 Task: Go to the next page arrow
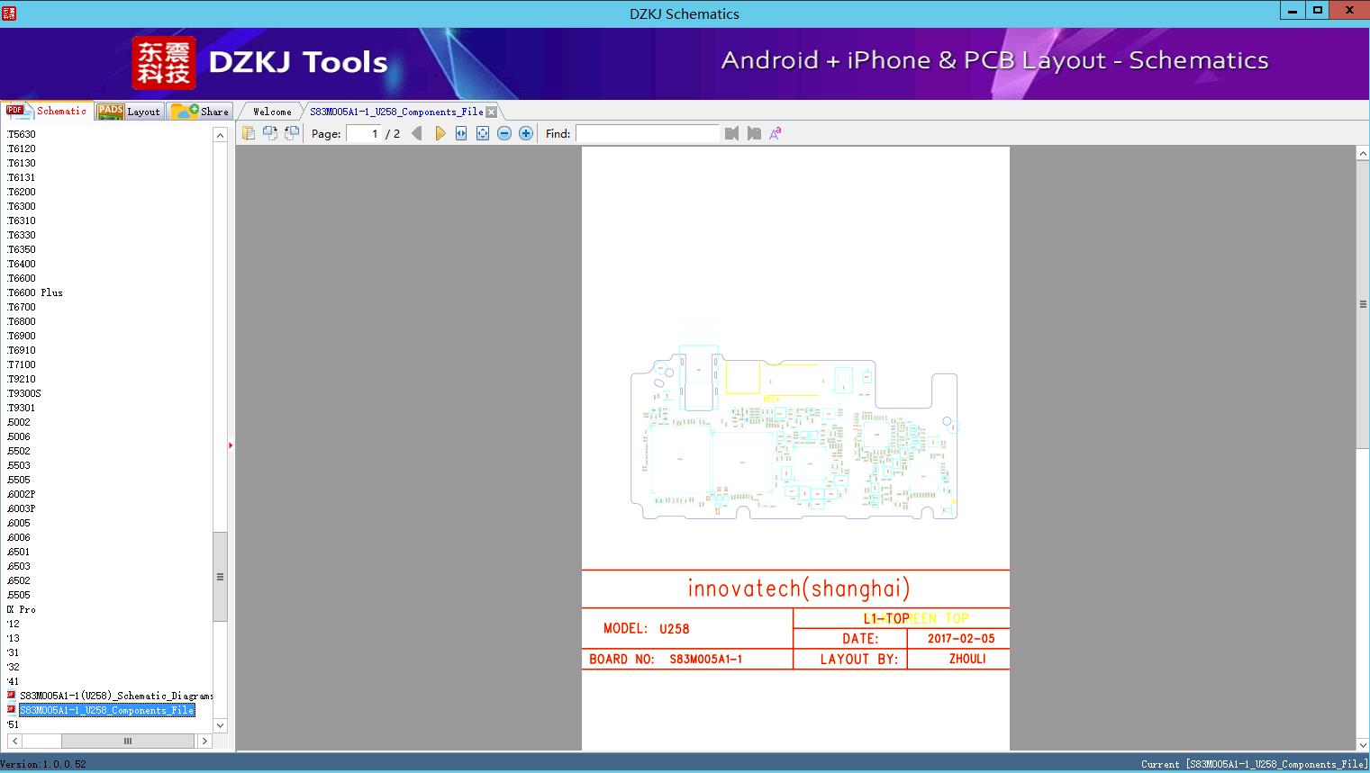(440, 133)
